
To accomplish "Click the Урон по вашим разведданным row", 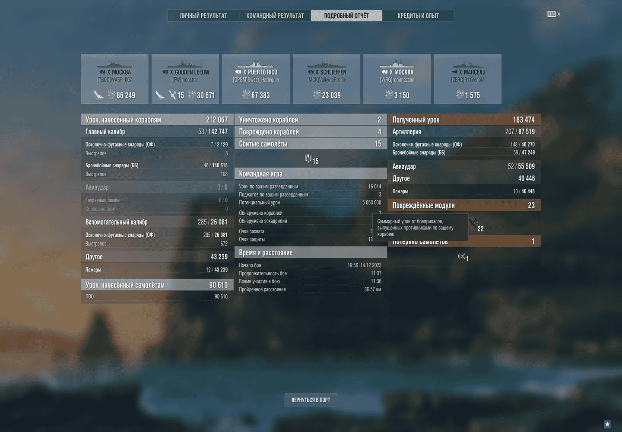I will click(x=311, y=187).
